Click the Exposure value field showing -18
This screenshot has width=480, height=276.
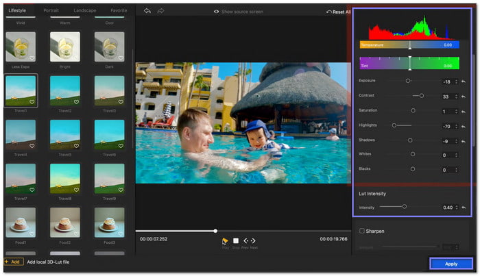(x=447, y=81)
